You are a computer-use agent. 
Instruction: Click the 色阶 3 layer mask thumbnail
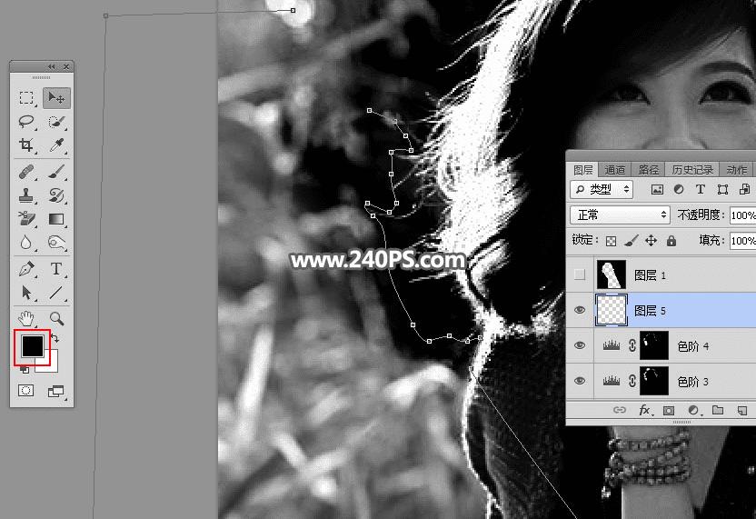pos(654,381)
